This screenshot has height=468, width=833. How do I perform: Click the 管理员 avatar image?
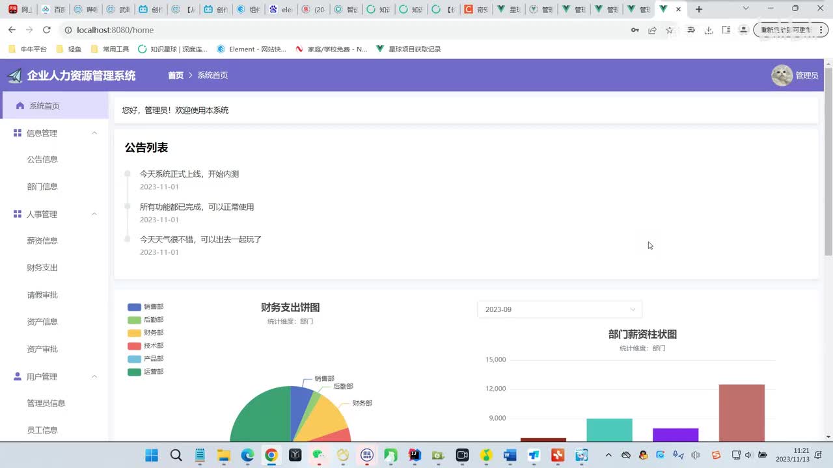coord(782,75)
